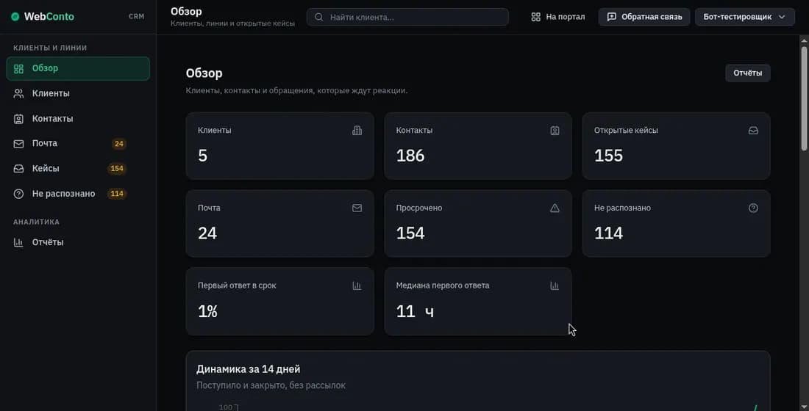Screen dimensions: 809x411
Task: Click the inbox icon on Открытые кейсы card
Action: click(753, 131)
